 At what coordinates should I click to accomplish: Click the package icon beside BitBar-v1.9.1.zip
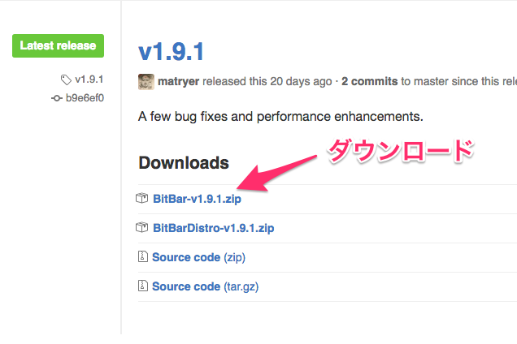[142, 198]
